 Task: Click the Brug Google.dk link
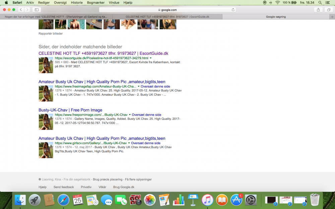124,187
